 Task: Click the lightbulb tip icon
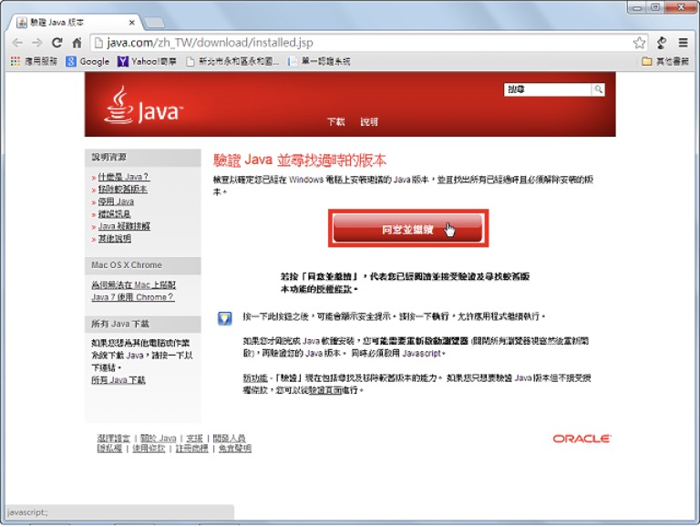tap(224, 318)
